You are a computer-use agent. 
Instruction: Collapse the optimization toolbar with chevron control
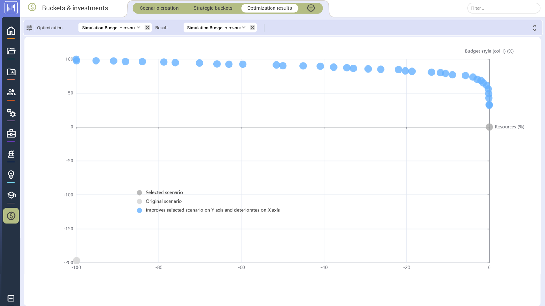tap(534, 28)
